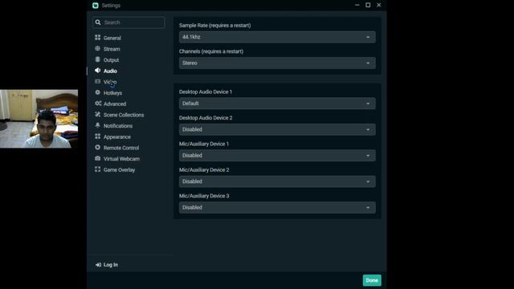
Task: Click the Log In link
Action: [x=111, y=265]
